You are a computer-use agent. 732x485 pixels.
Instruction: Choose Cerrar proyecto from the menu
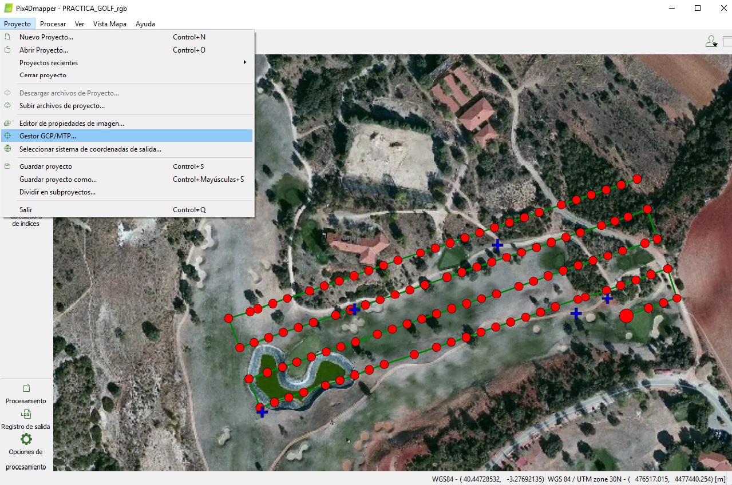[43, 75]
